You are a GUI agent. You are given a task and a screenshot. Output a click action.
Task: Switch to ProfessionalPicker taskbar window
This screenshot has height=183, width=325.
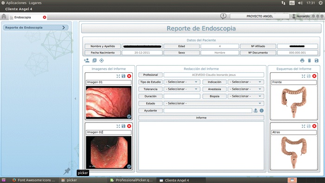[131, 180]
